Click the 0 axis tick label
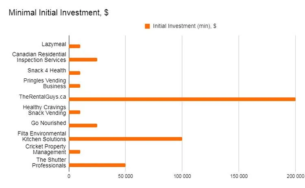 coord(69,176)
